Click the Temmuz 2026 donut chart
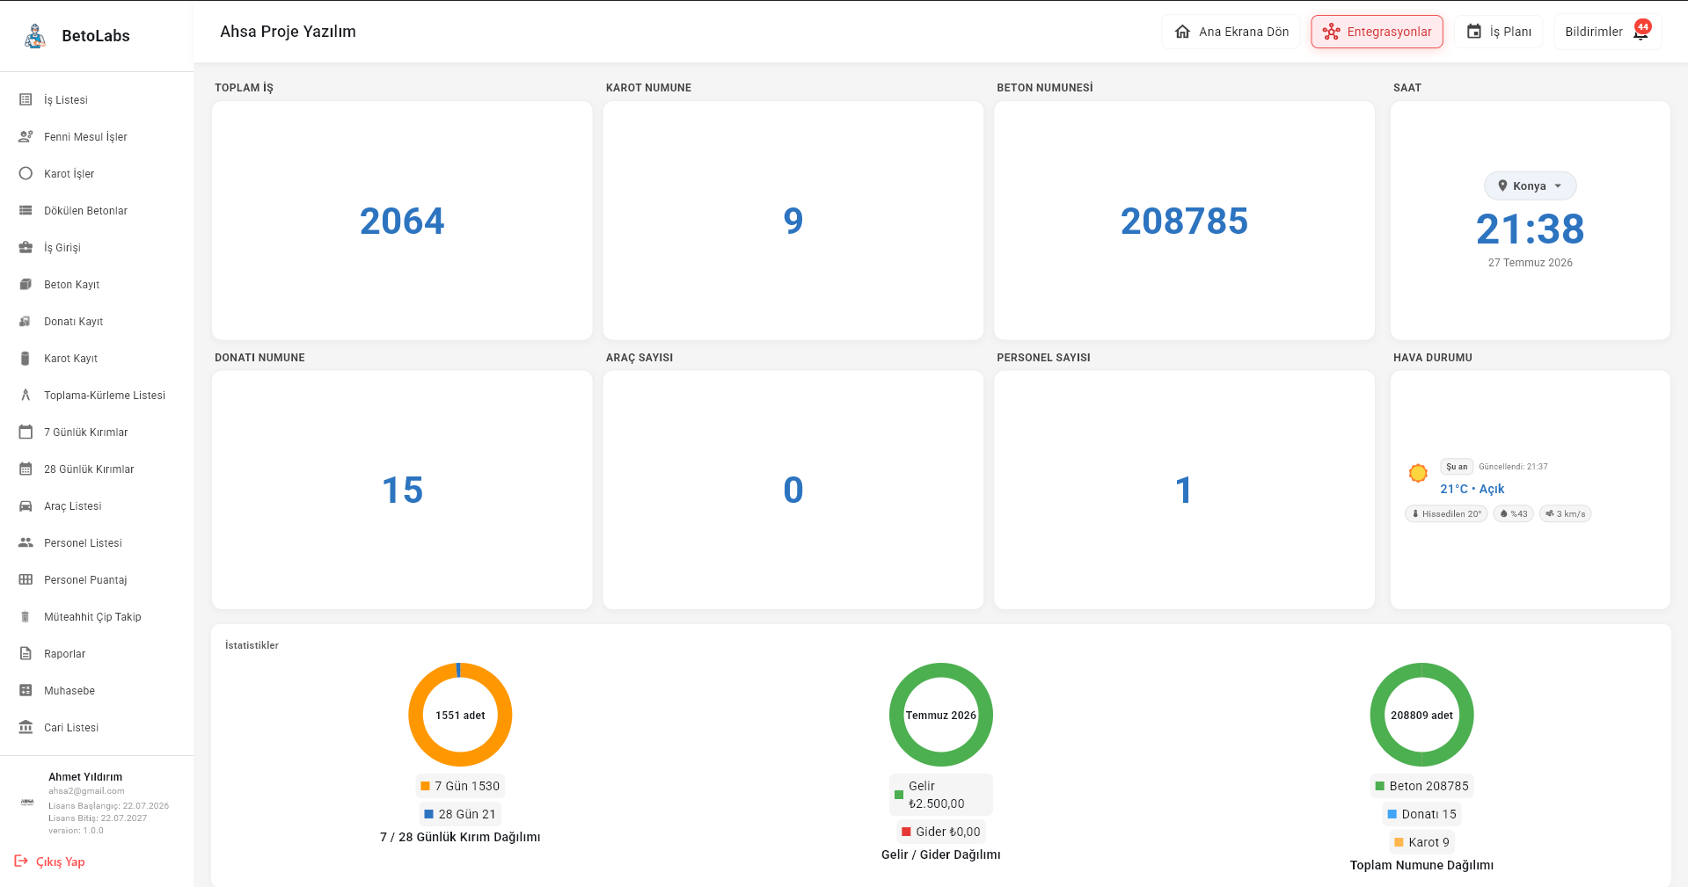1688x887 pixels. [940, 715]
